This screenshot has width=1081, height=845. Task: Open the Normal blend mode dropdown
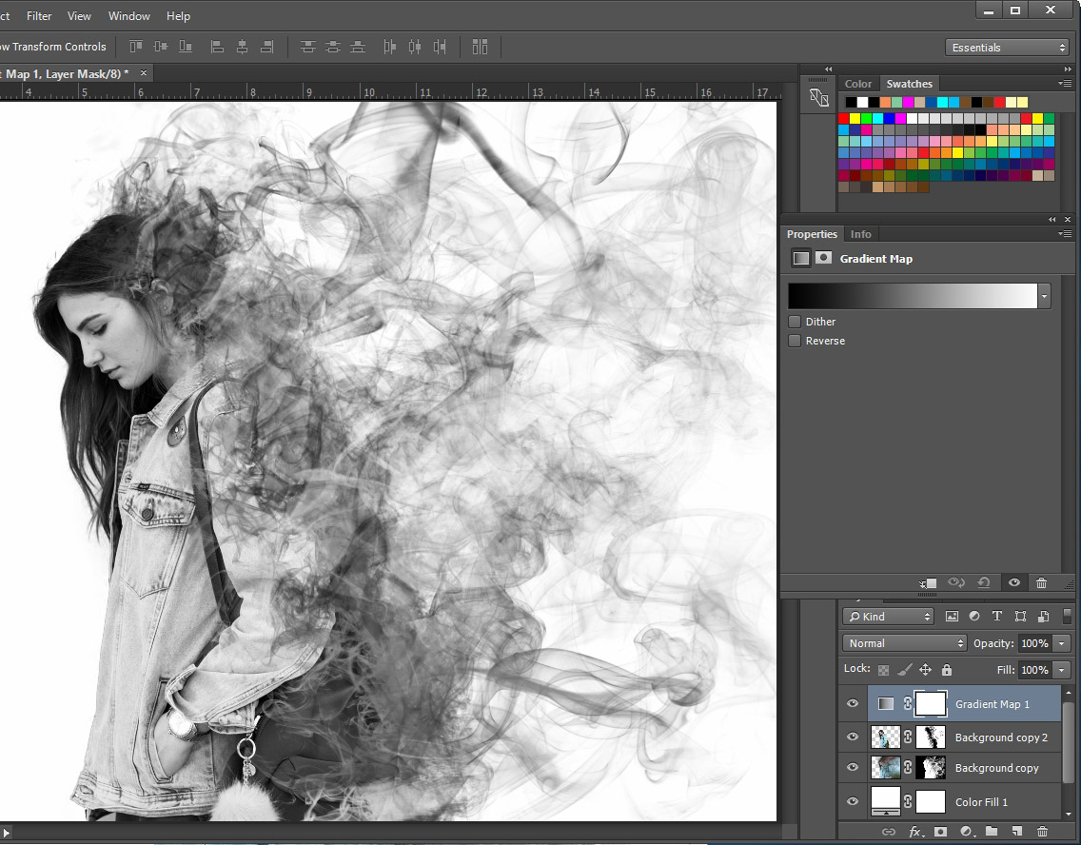click(905, 643)
